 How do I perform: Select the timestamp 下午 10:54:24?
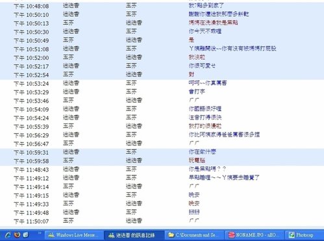pyautogui.click(x=31, y=118)
